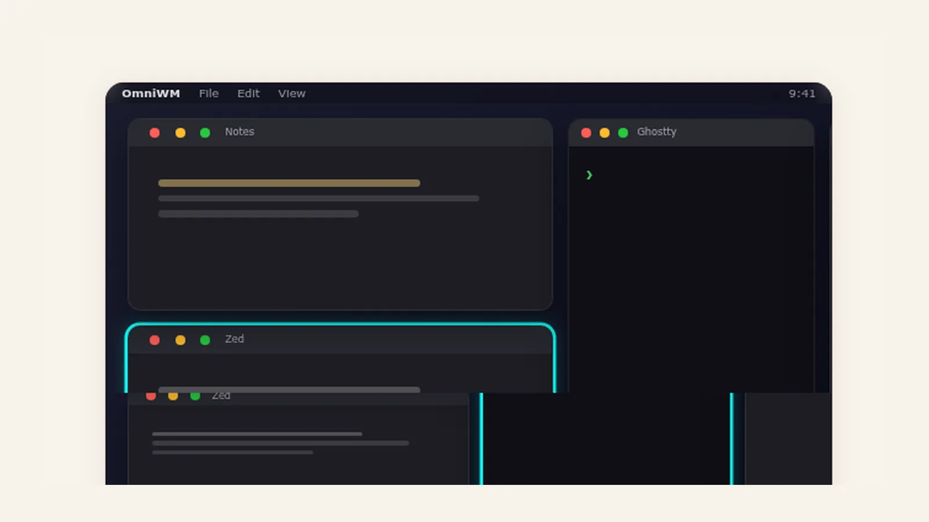Maximize the Notes window with green button
The image size is (929, 522).
click(x=205, y=133)
